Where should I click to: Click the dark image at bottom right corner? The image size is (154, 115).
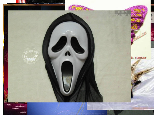pyautogui.click(x=130, y=112)
